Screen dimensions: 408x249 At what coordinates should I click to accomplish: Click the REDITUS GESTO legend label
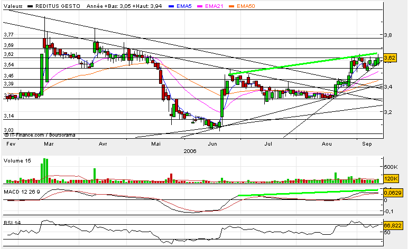click(x=58, y=6)
